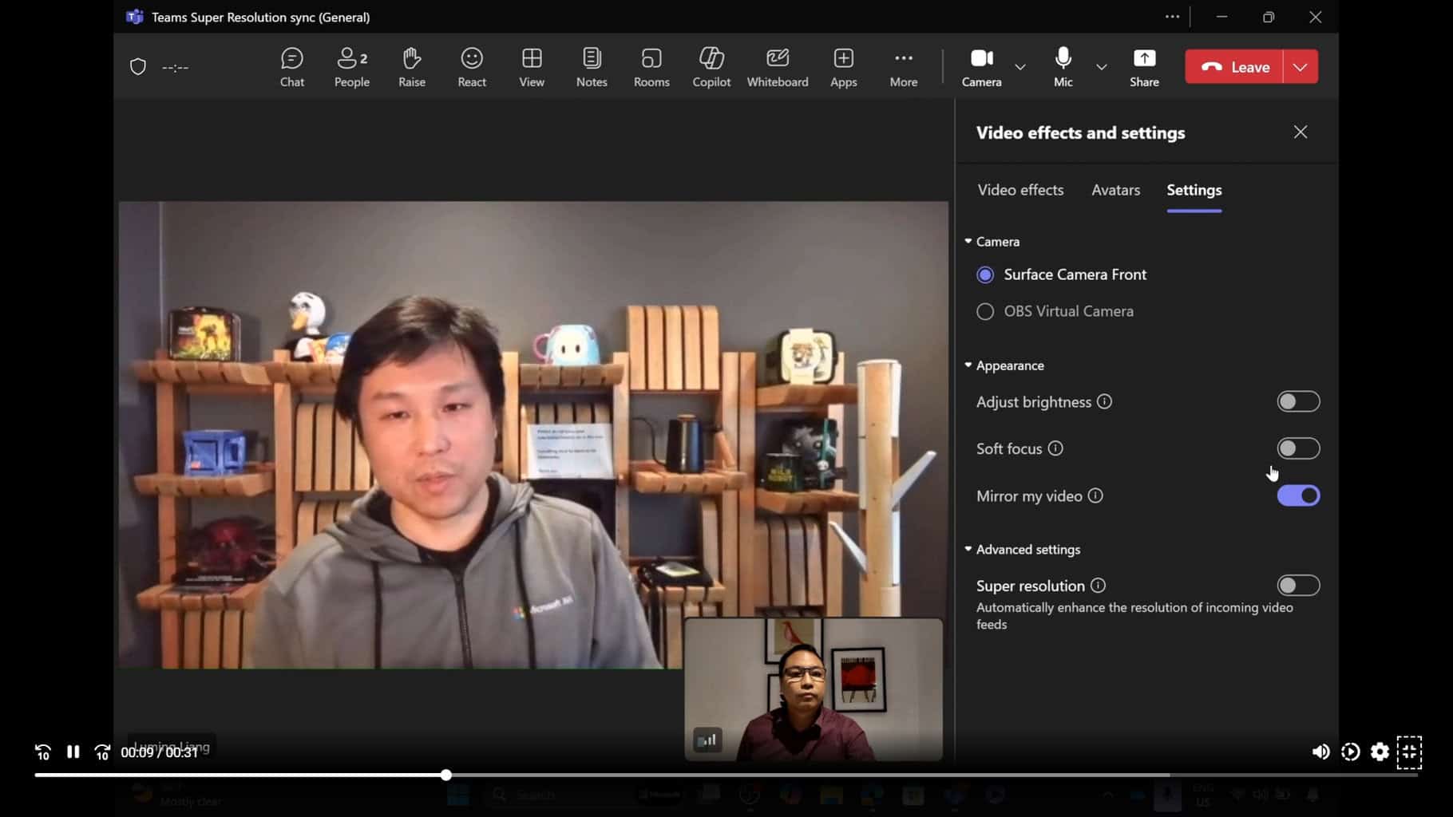Exit fullscreen in the video player
This screenshot has height=817, width=1453.
coord(1409,752)
